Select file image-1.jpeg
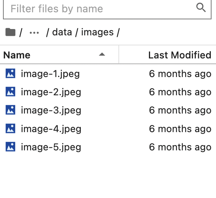 tap(108, 74)
